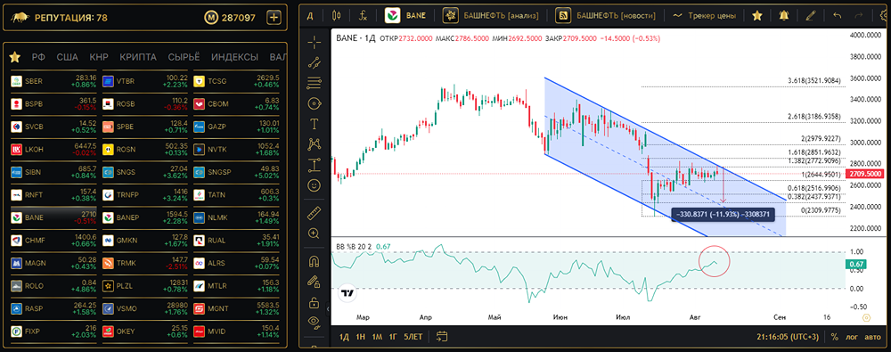Select the forecast measurement tool
This screenshot has height=352, width=891.
click(x=314, y=165)
